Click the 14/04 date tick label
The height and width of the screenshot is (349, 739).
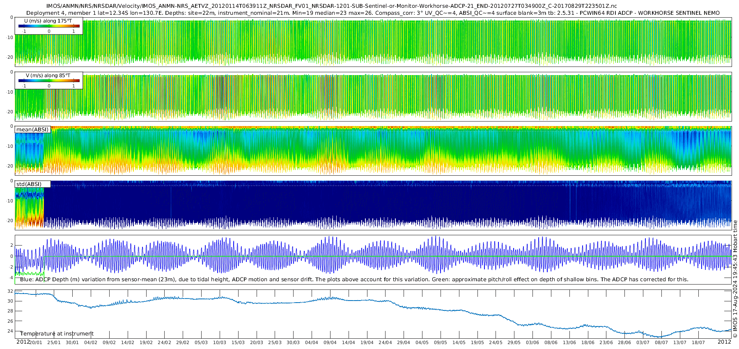click(349, 342)
